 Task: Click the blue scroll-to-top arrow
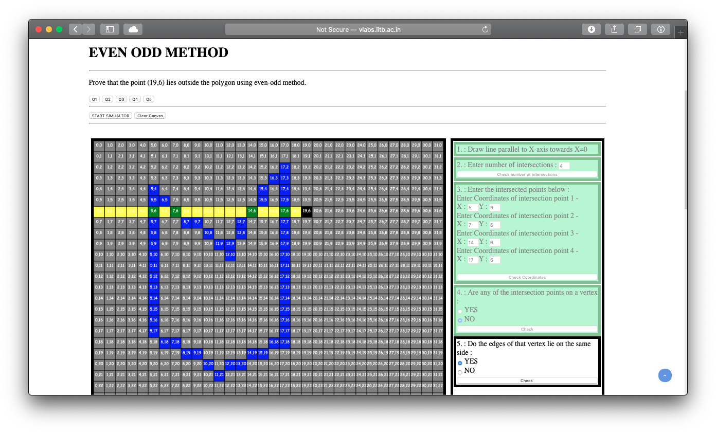coord(665,375)
